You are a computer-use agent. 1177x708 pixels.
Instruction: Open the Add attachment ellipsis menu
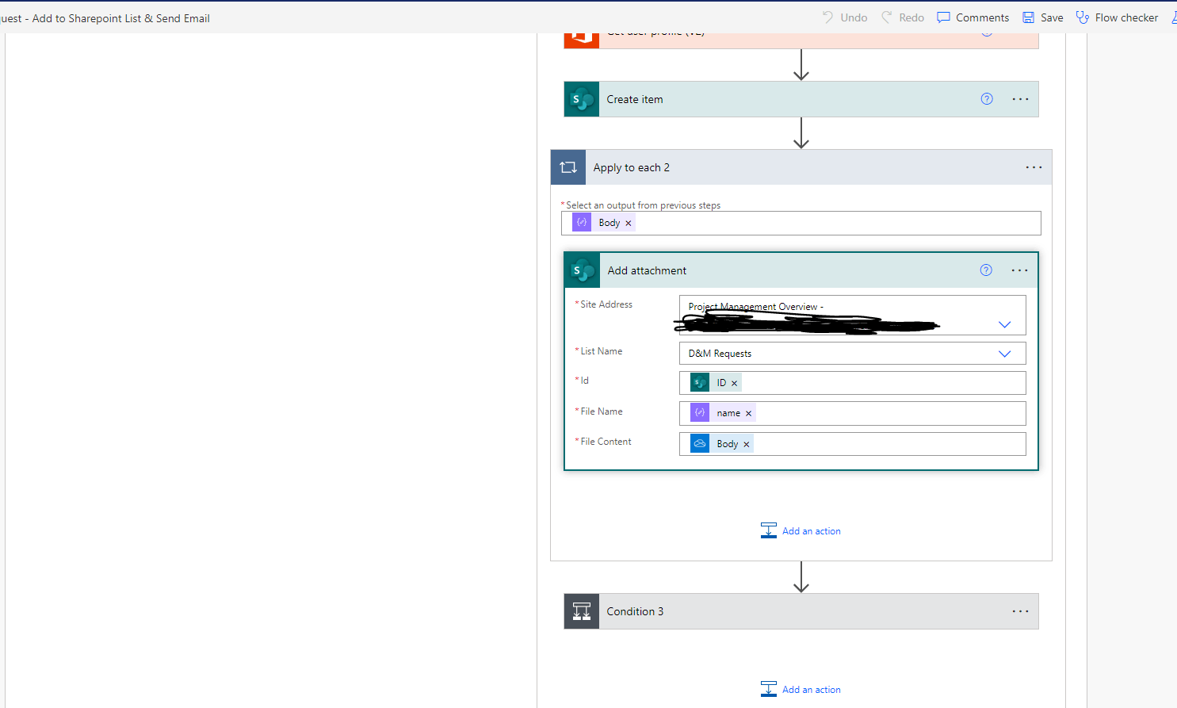coord(1019,270)
